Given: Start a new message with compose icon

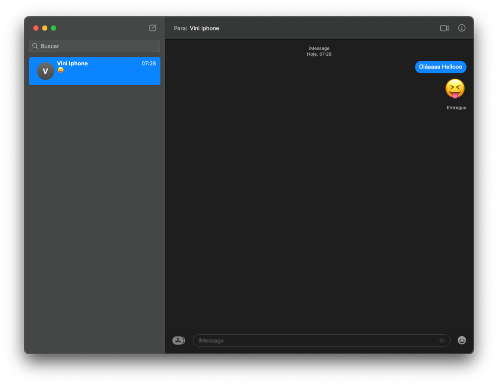Looking at the screenshot, I should tap(153, 28).
